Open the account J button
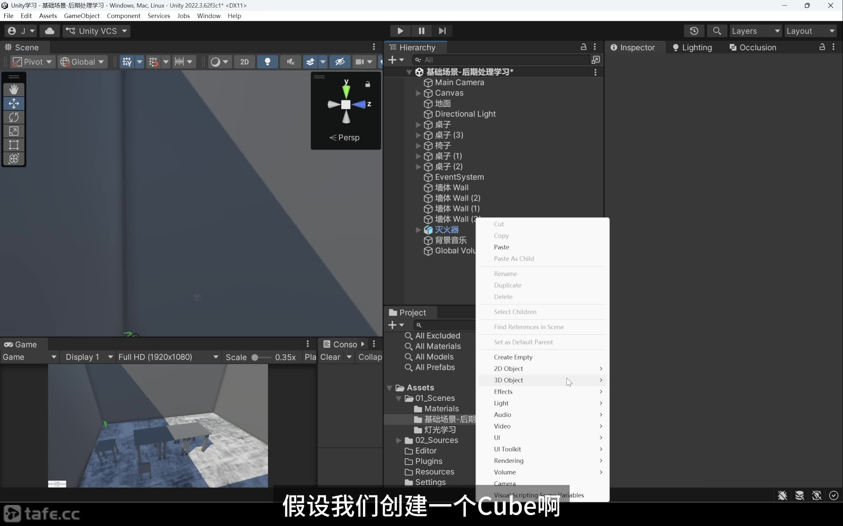The width and height of the screenshot is (843, 526). click(20, 31)
